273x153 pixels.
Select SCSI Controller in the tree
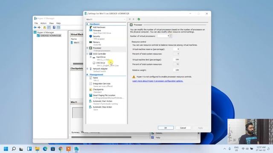99,54
